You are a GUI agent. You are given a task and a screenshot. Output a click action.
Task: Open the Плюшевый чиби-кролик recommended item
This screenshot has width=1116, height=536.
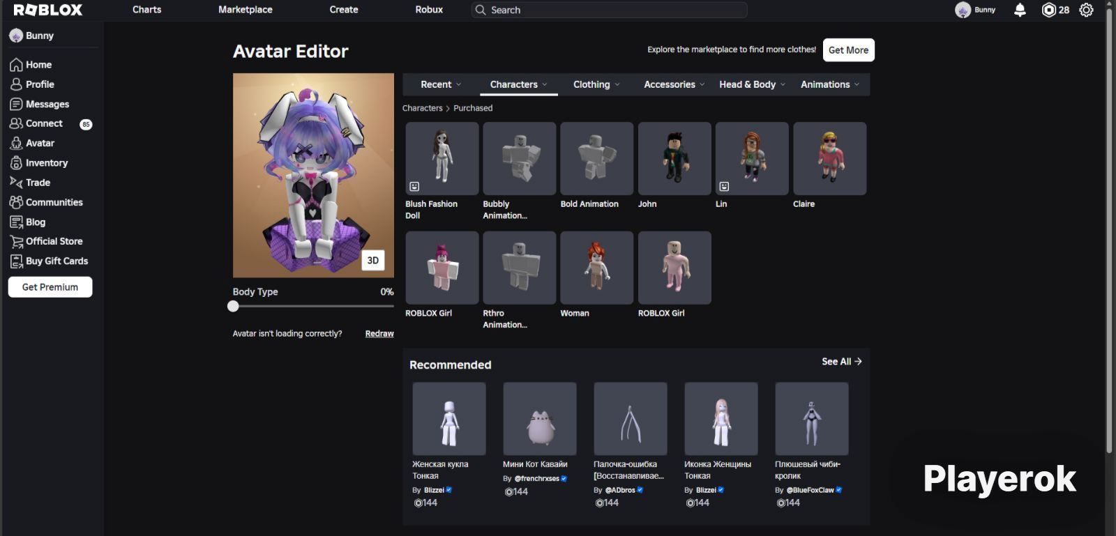point(812,419)
